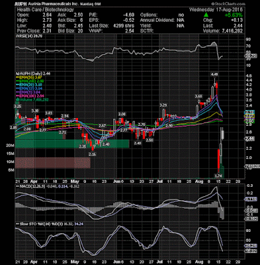Screen dimensions: 260x265
Task: Click the Health Care / Biotechnology sector label
Action: [45, 10]
